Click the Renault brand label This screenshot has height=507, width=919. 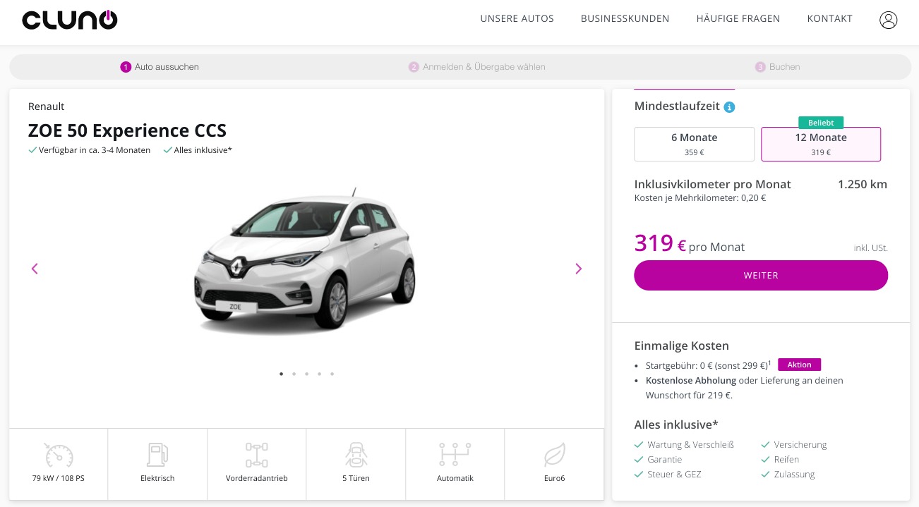point(46,106)
